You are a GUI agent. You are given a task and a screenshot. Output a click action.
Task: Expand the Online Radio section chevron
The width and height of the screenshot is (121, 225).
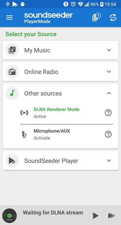(x=109, y=72)
